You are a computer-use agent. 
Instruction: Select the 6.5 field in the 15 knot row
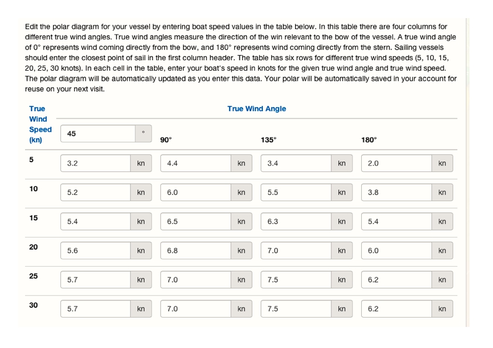point(196,222)
